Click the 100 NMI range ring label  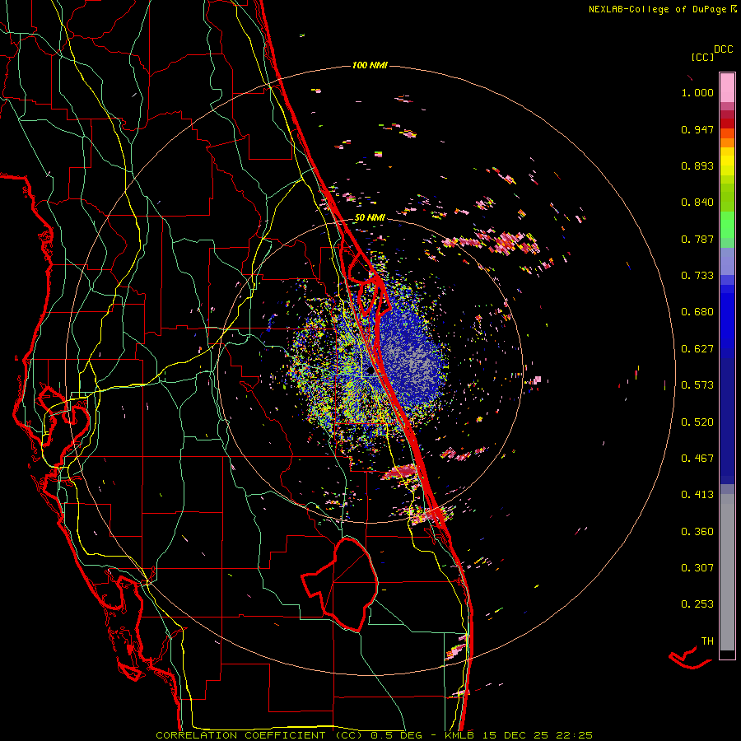370,65
